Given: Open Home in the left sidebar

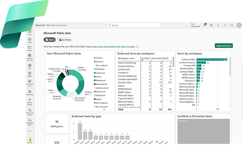Looking at the screenshot, I should tap(30, 33).
